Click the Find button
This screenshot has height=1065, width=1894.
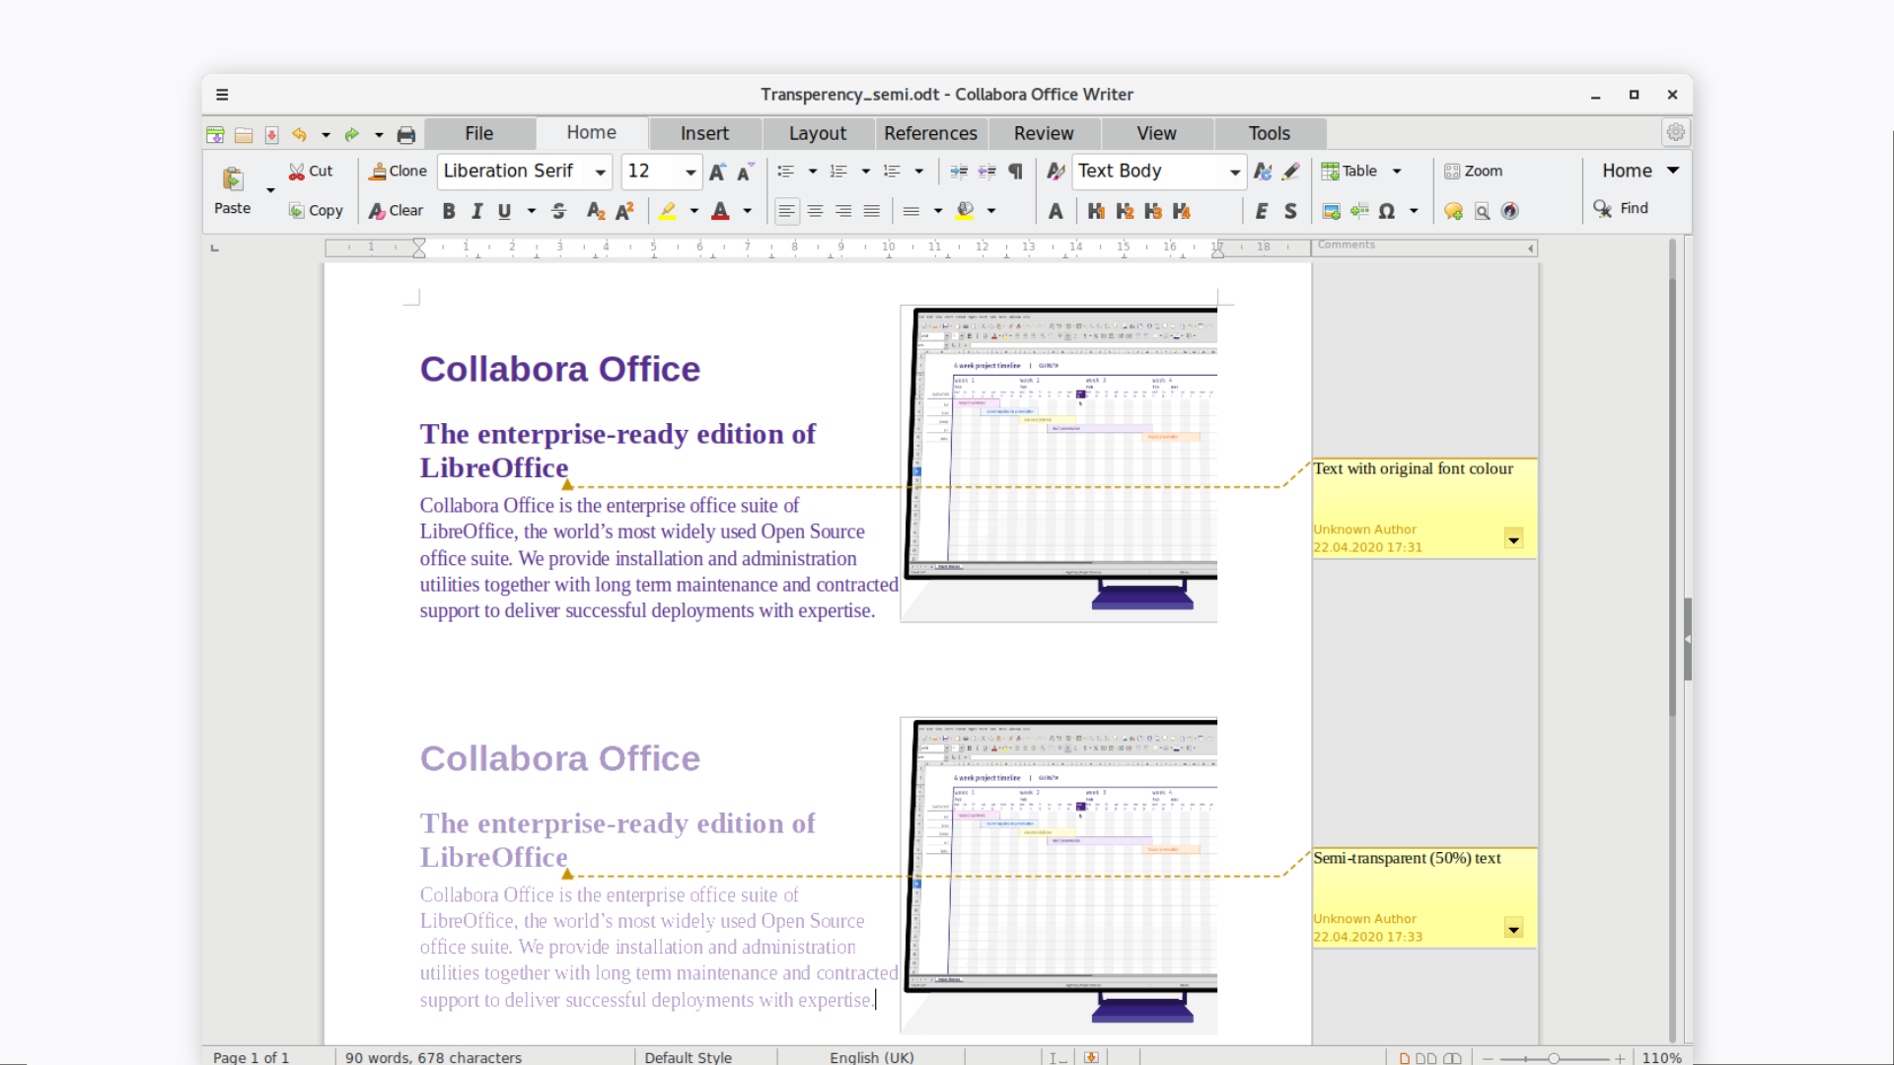(x=1621, y=208)
